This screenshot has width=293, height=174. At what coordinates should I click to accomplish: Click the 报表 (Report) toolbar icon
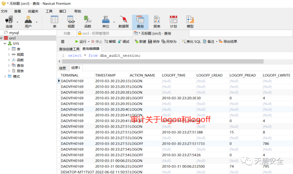157,22
